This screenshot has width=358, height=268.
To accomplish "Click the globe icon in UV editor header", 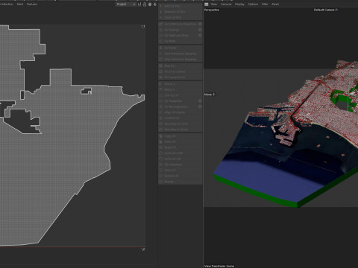I will 150,4.
